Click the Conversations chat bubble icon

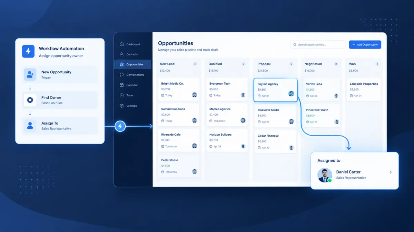[121, 75]
